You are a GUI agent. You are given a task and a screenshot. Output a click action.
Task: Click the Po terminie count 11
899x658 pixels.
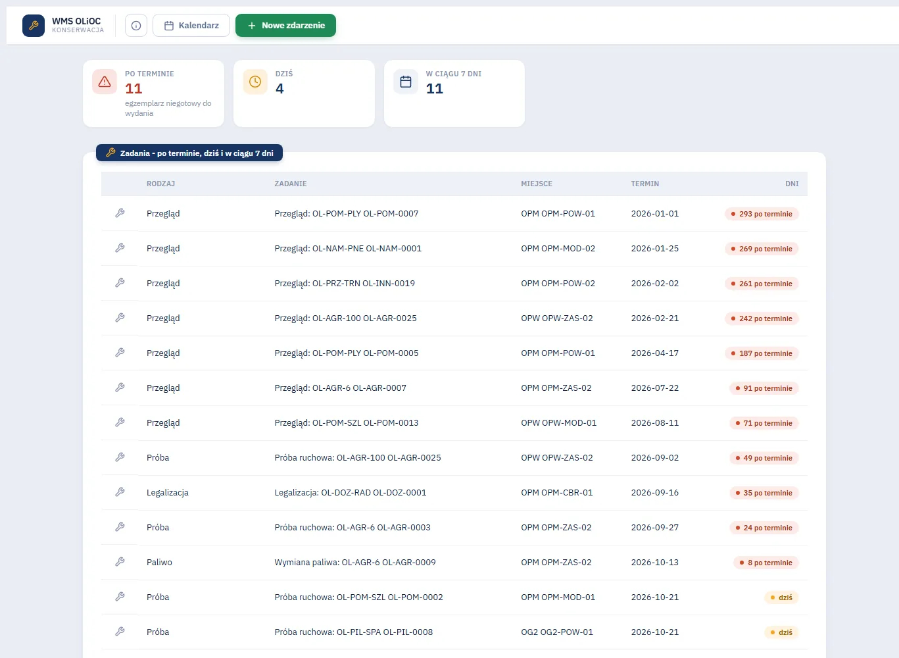[x=134, y=89]
